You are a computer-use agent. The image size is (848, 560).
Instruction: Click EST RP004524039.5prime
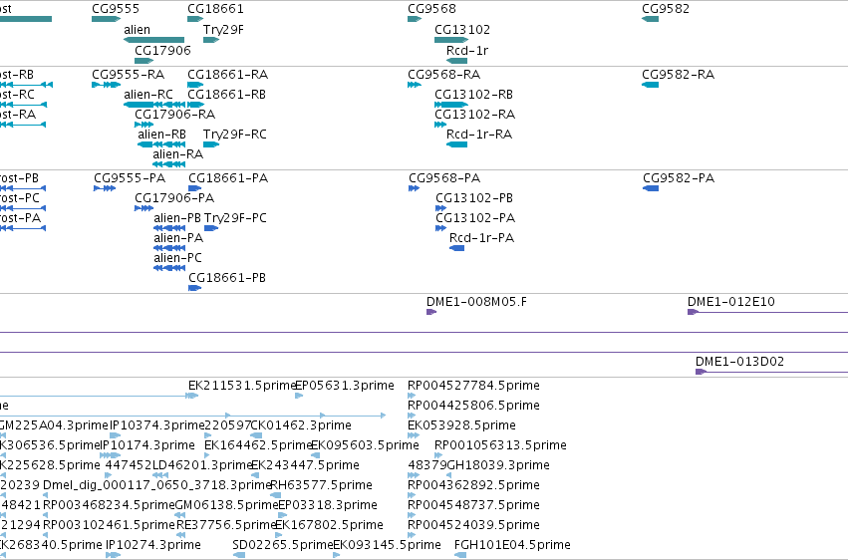point(473,525)
